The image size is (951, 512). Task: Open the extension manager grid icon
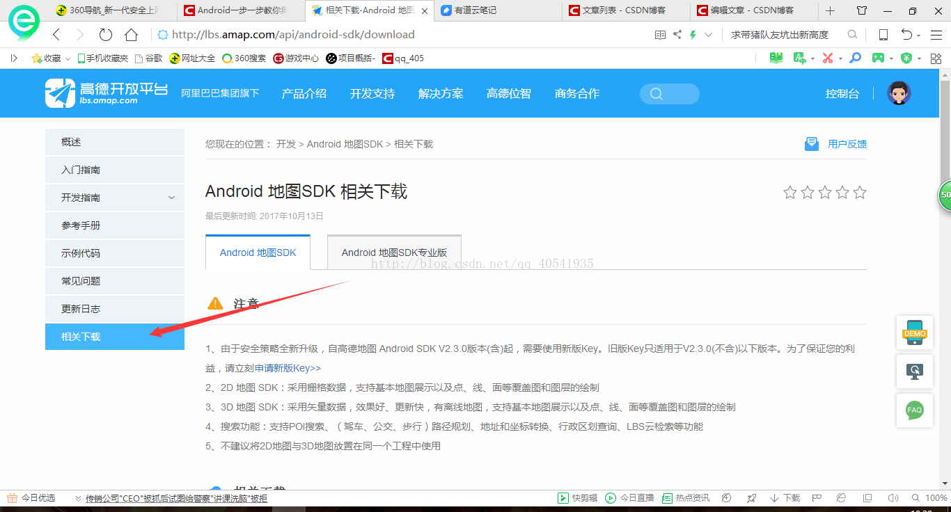click(x=936, y=58)
